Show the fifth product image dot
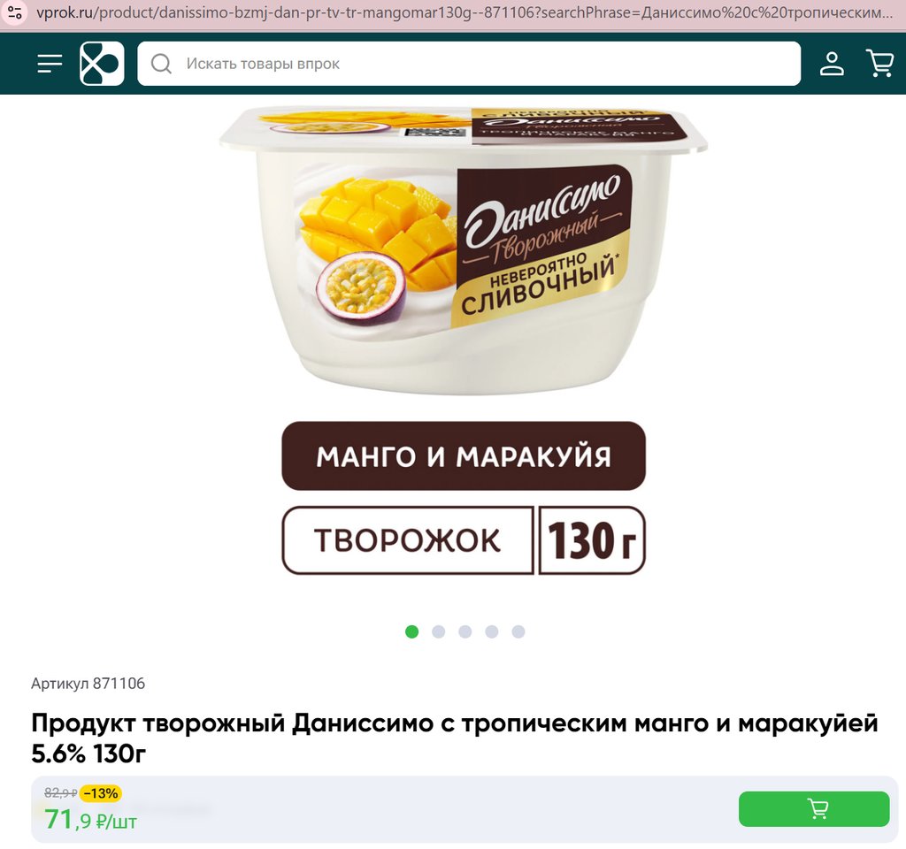The width and height of the screenshot is (906, 849). [x=518, y=631]
